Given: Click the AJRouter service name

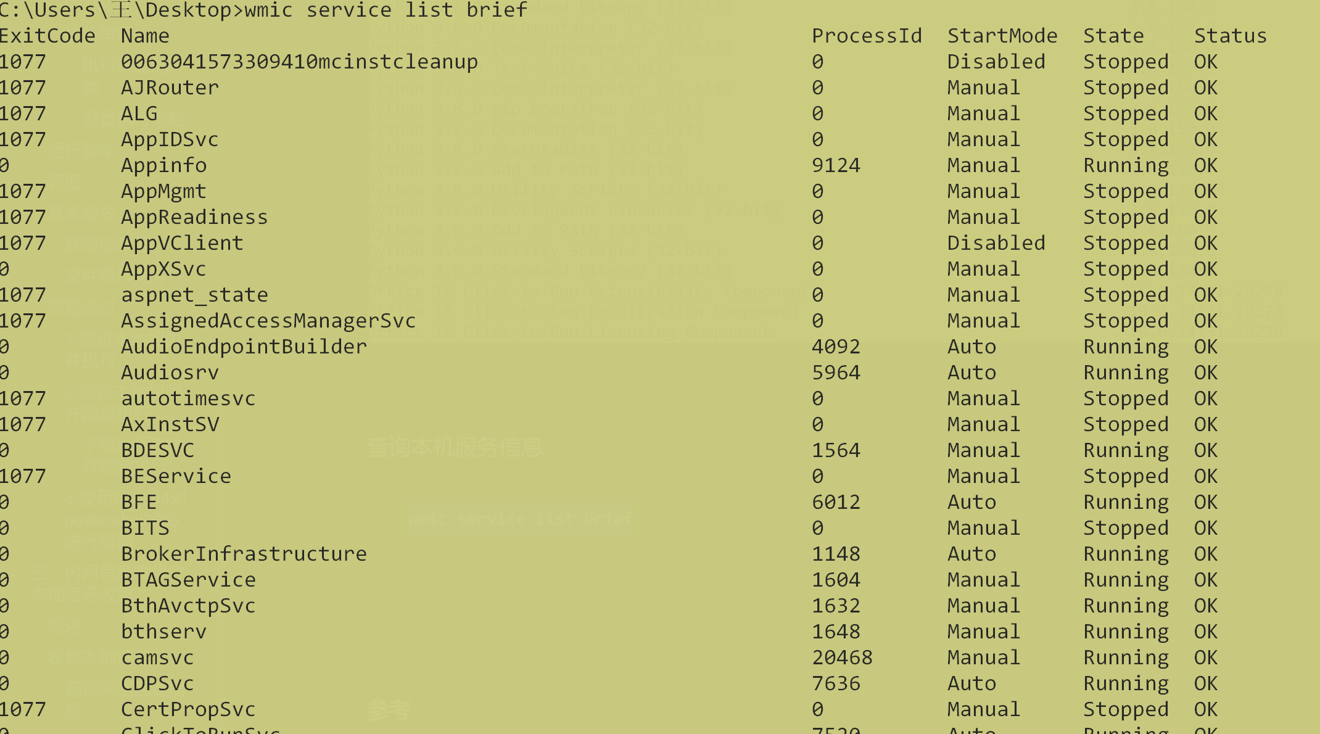Looking at the screenshot, I should pos(170,88).
